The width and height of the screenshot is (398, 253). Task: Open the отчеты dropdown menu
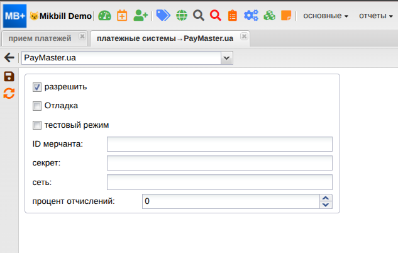(376, 16)
